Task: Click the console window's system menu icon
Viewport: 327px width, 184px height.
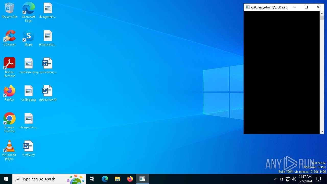Action: [248, 7]
